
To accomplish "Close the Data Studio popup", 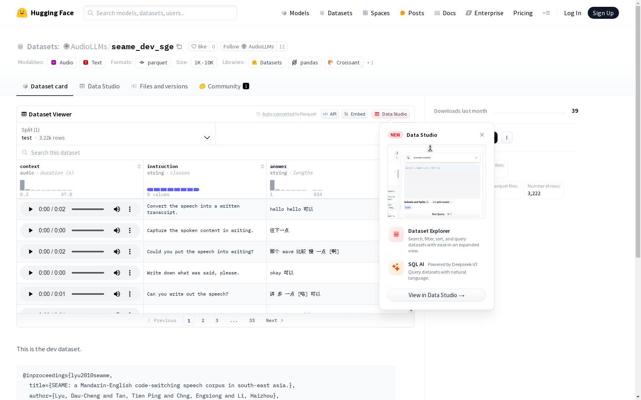I will [x=482, y=135].
